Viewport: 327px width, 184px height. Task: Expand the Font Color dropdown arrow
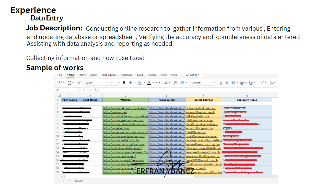click(x=153, y=83)
